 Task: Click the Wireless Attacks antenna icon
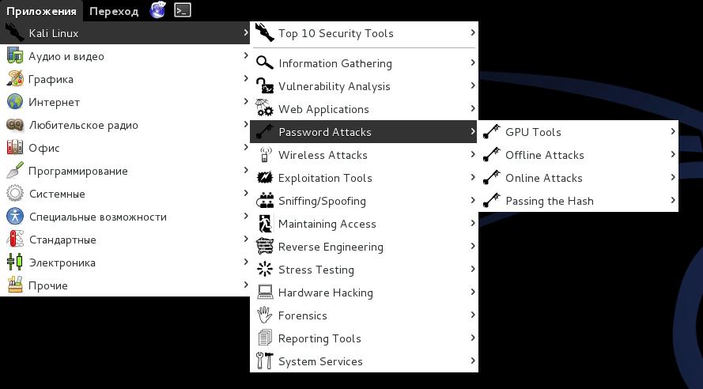[x=265, y=155]
